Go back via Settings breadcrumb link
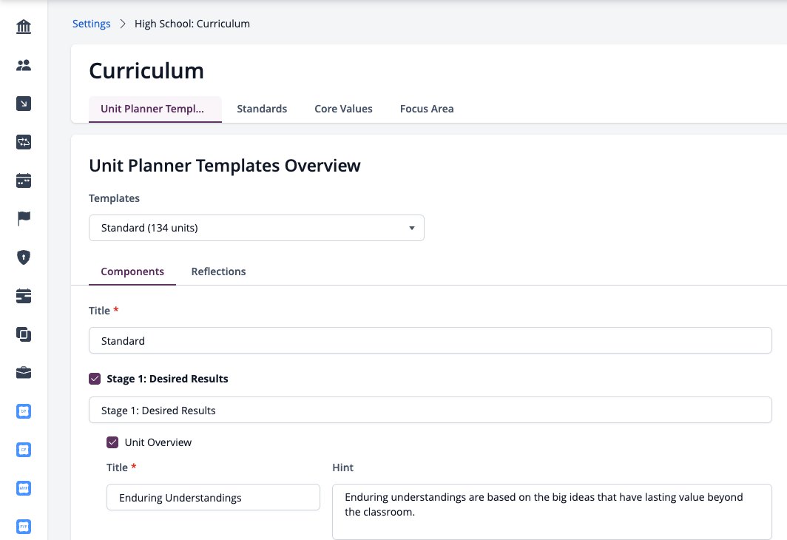The width and height of the screenshot is (787, 540). (92, 24)
